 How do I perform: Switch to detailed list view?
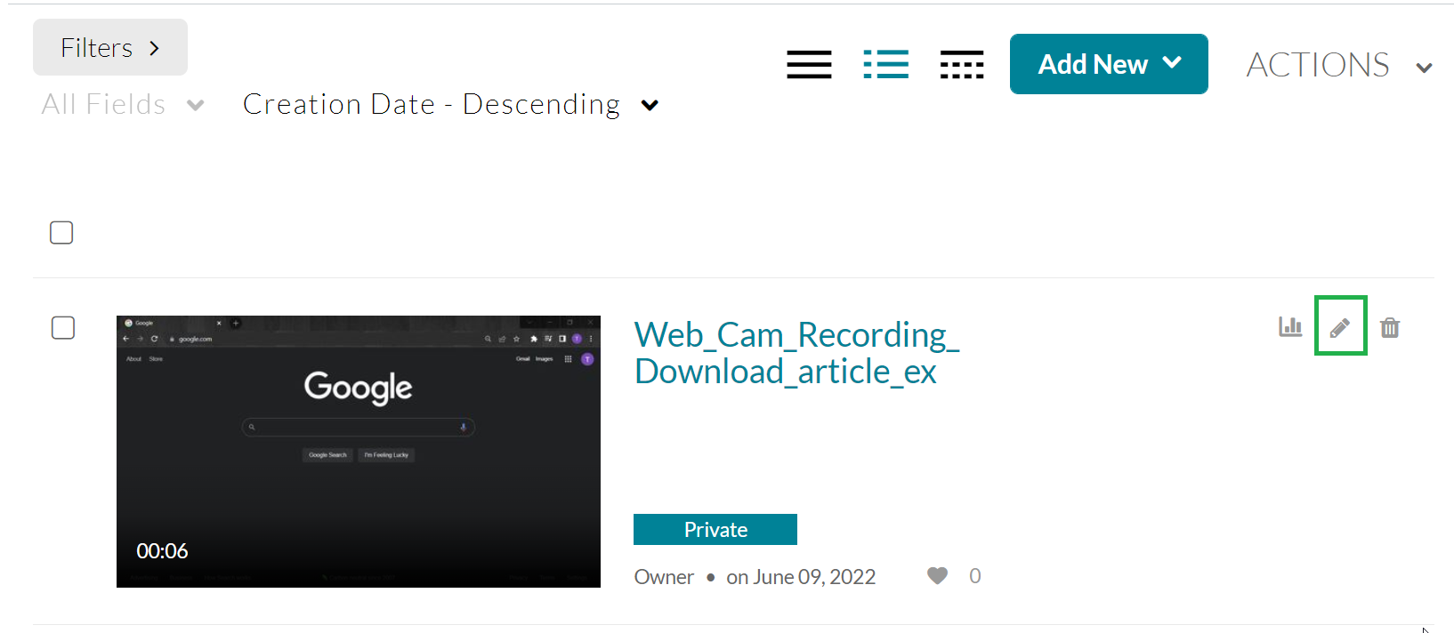[x=886, y=64]
